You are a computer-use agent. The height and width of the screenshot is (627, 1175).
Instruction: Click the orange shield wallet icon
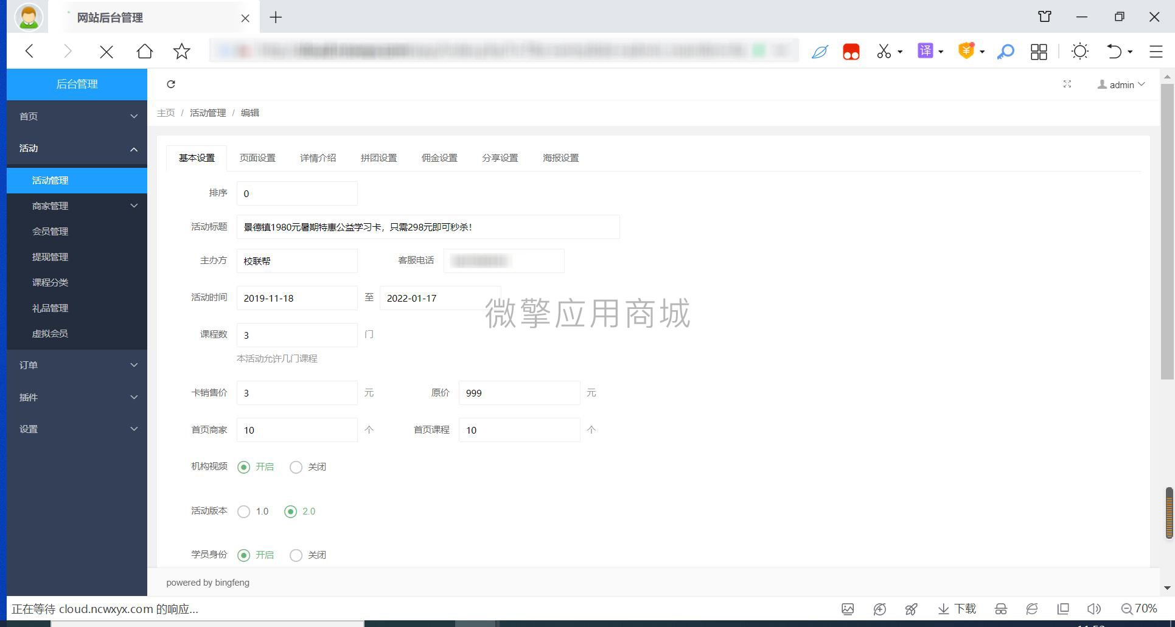[x=966, y=51]
